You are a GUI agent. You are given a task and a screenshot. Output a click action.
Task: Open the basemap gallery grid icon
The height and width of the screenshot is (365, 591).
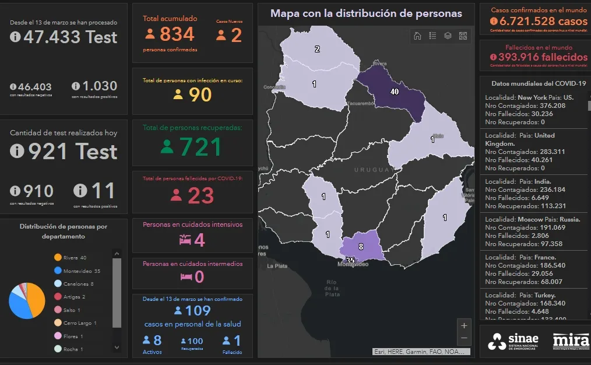(x=463, y=36)
